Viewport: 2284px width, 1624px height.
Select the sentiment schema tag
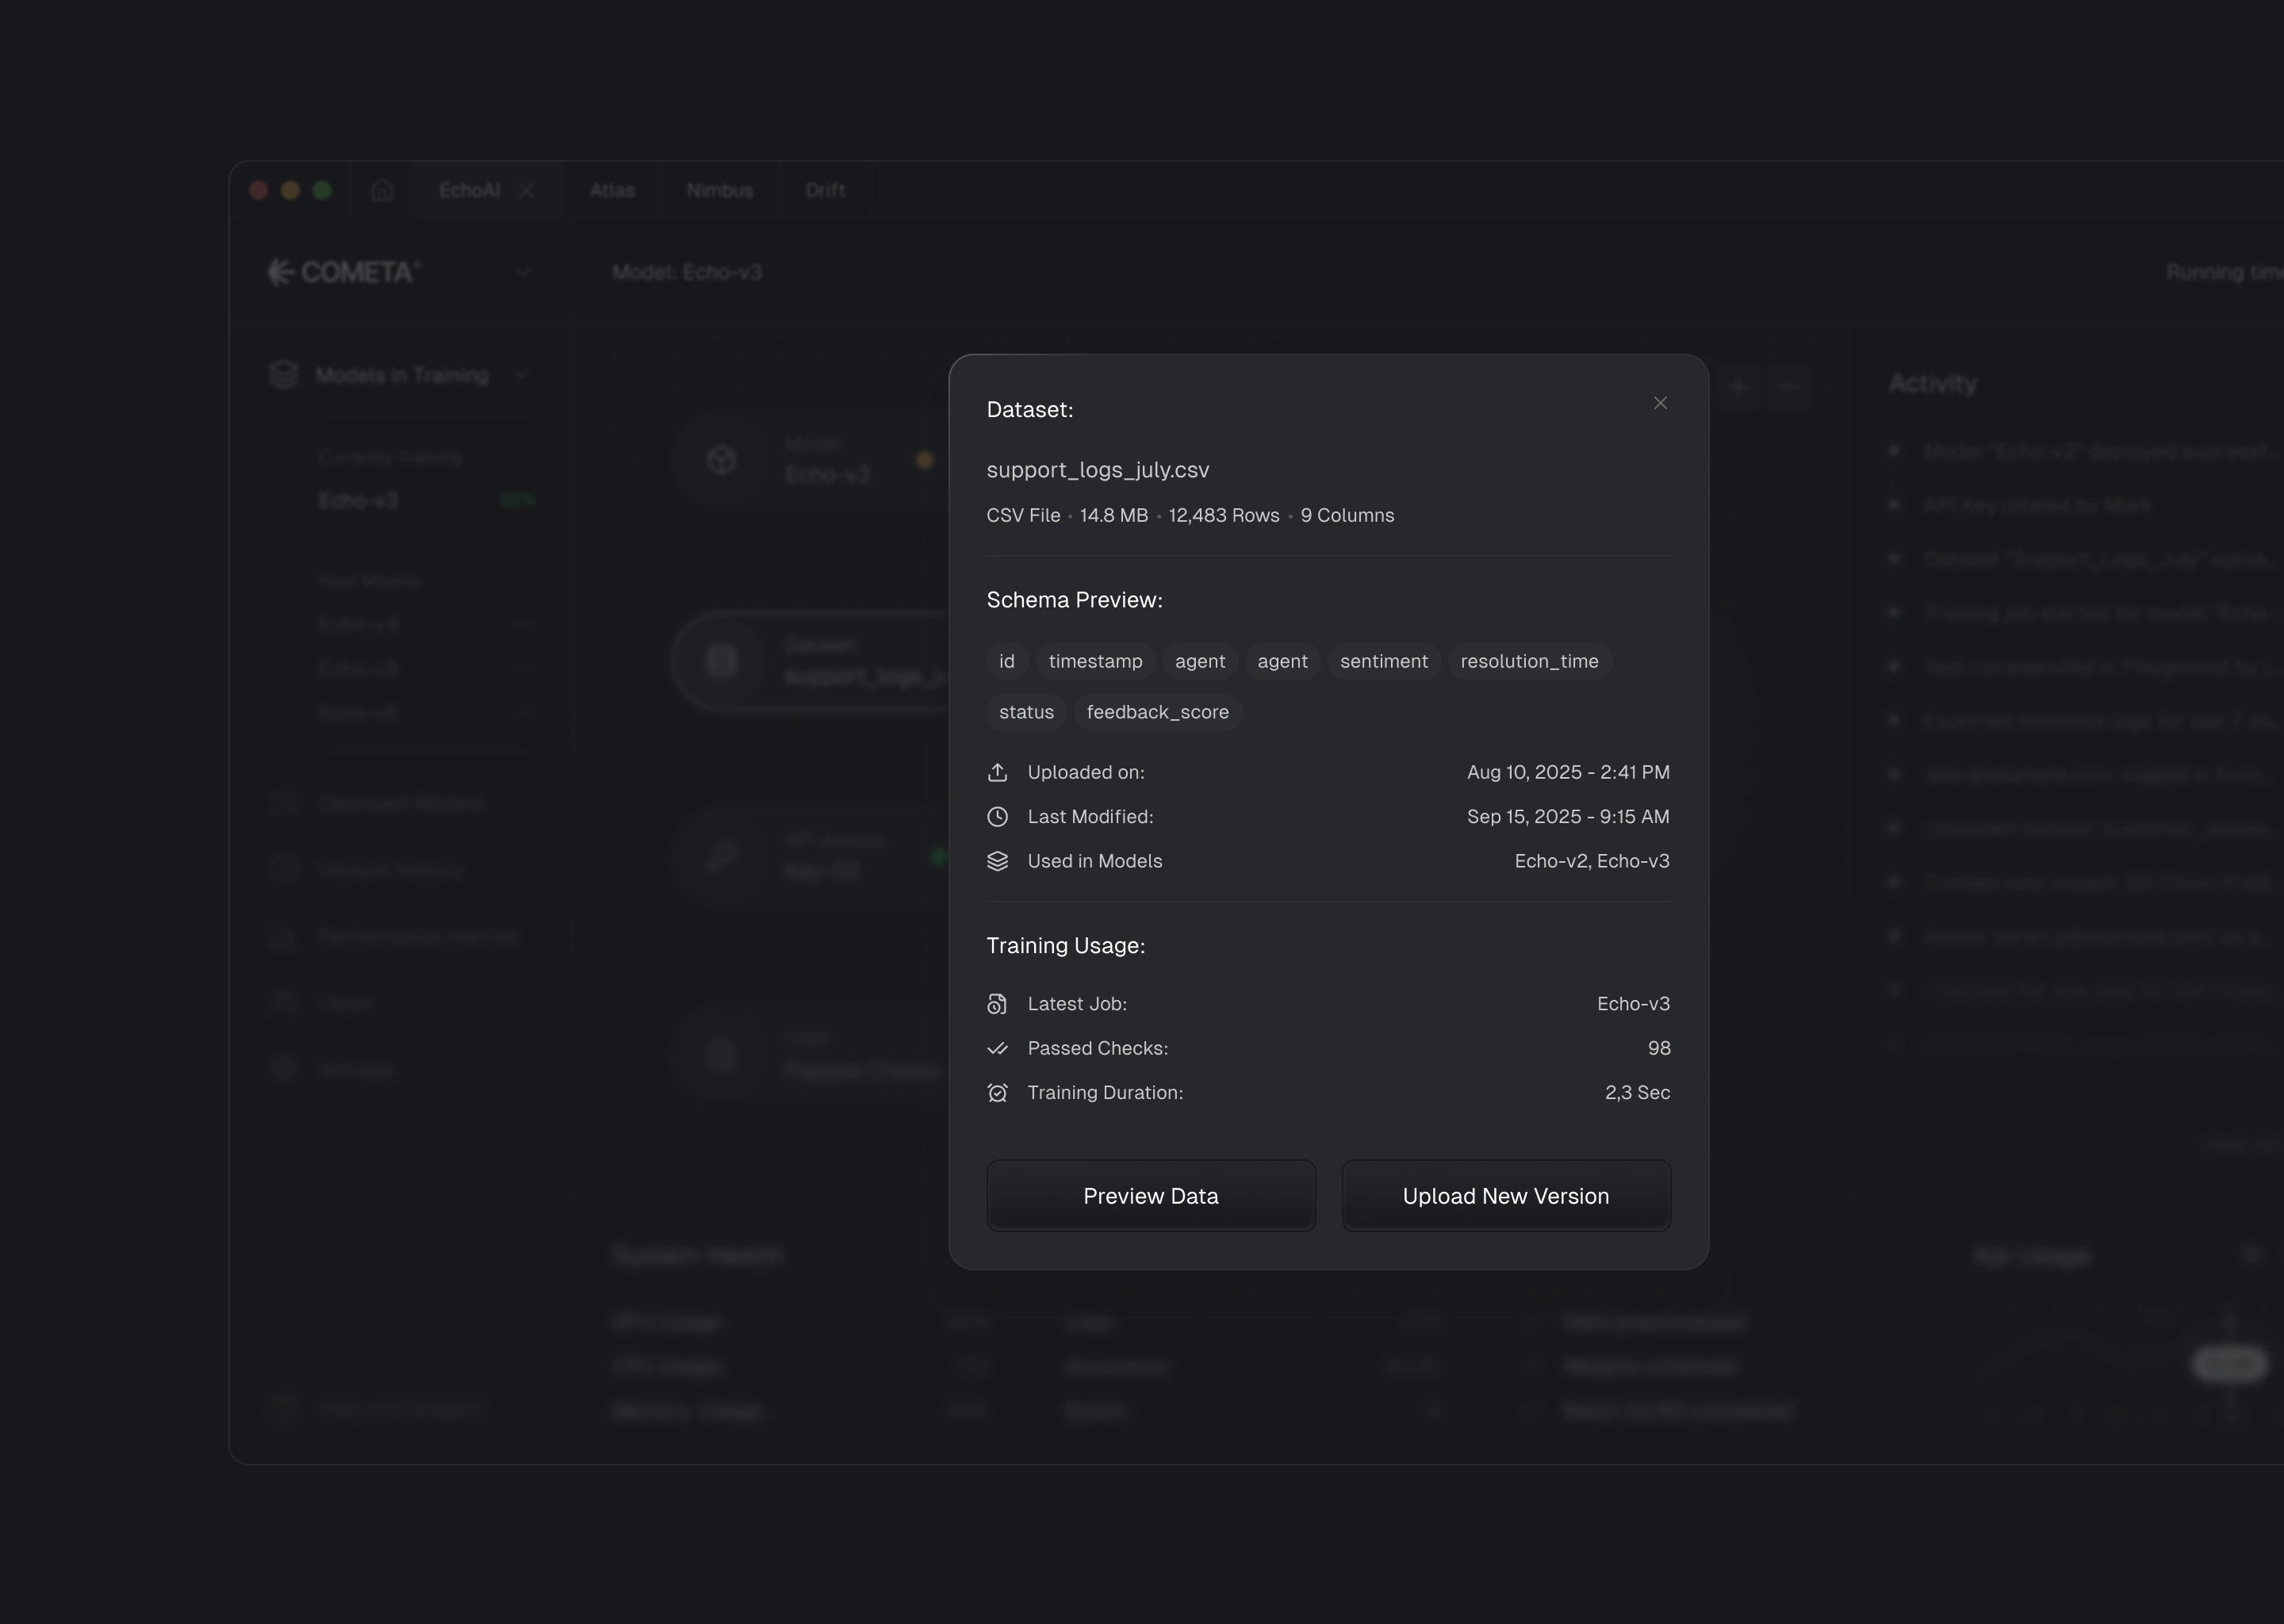point(1383,662)
